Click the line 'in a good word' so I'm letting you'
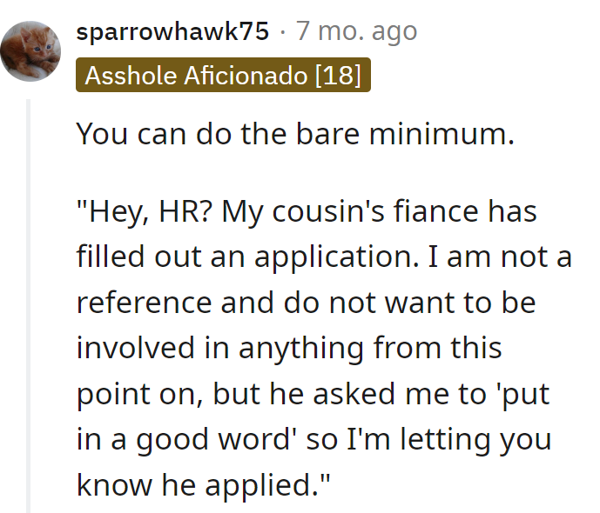 [313, 437]
